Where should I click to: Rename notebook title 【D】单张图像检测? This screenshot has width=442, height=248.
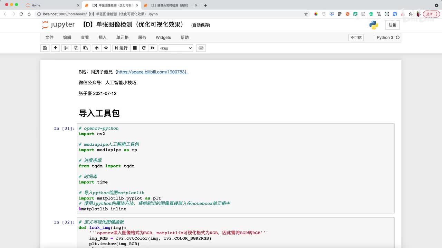point(133,25)
